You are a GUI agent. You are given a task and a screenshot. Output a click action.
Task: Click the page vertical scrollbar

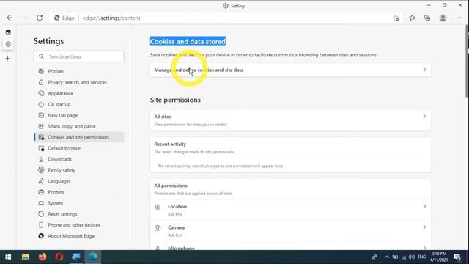pos(467,61)
